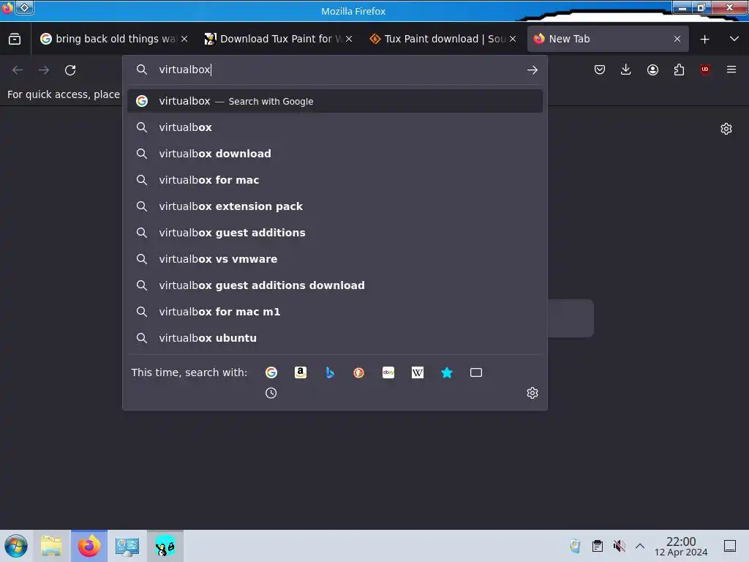The width and height of the screenshot is (749, 562).
Task: Search this time with Google icon
Action: [x=271, y=372]
